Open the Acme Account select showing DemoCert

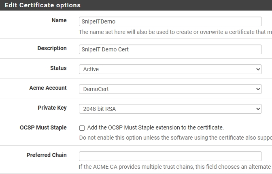[170, 89]
